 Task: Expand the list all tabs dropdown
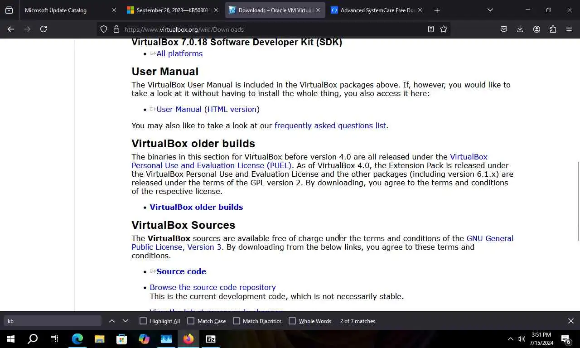[490, 10]
